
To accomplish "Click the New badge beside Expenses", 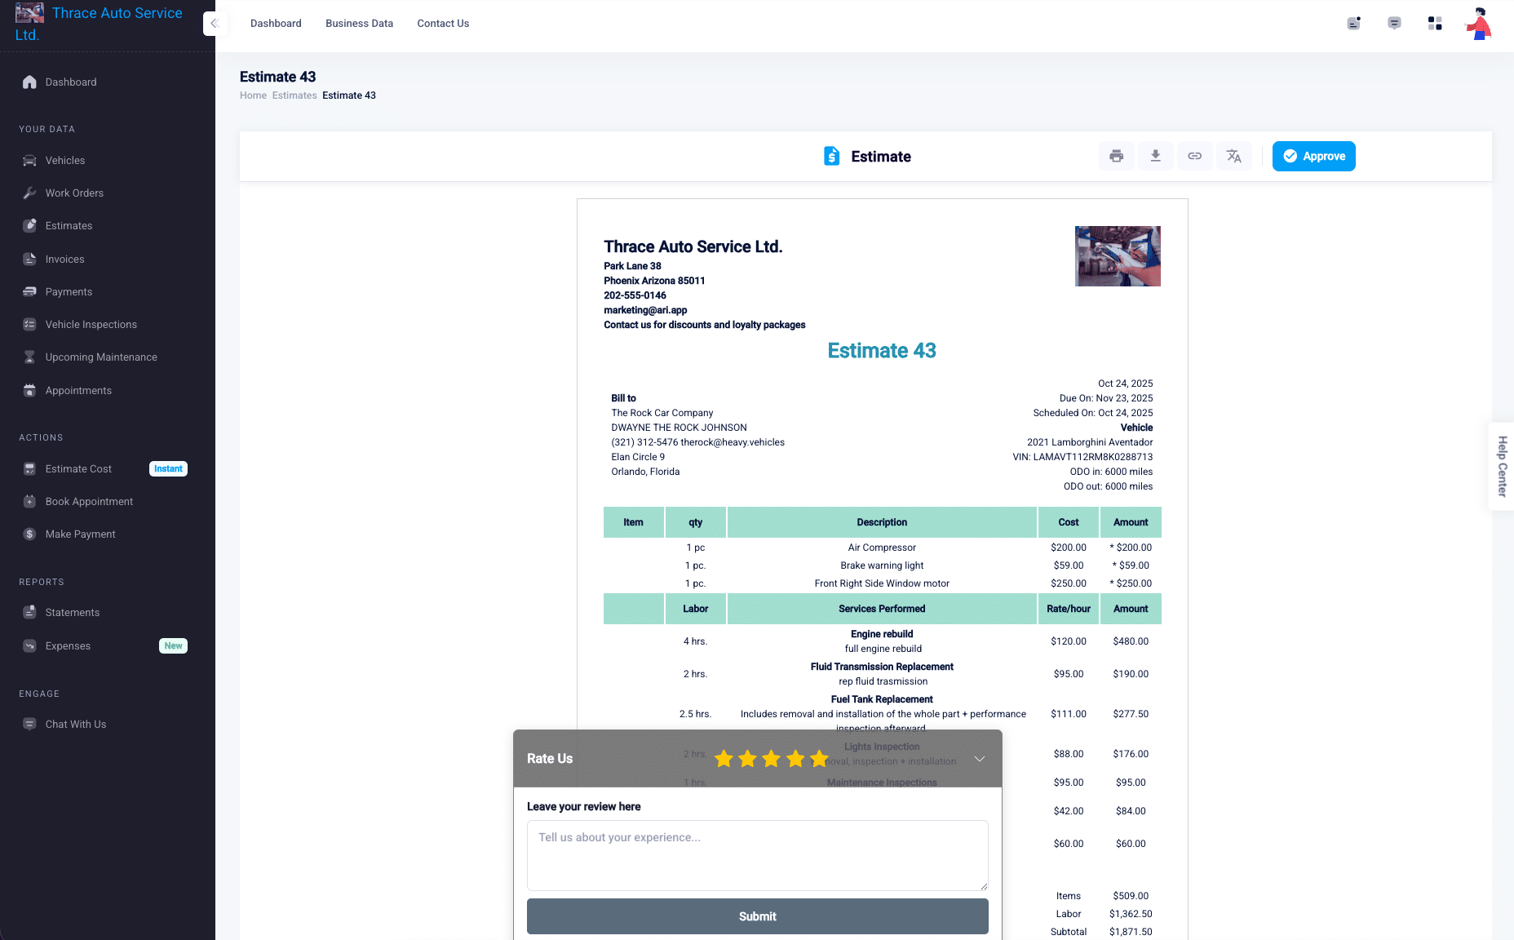I will pos(173,646).
